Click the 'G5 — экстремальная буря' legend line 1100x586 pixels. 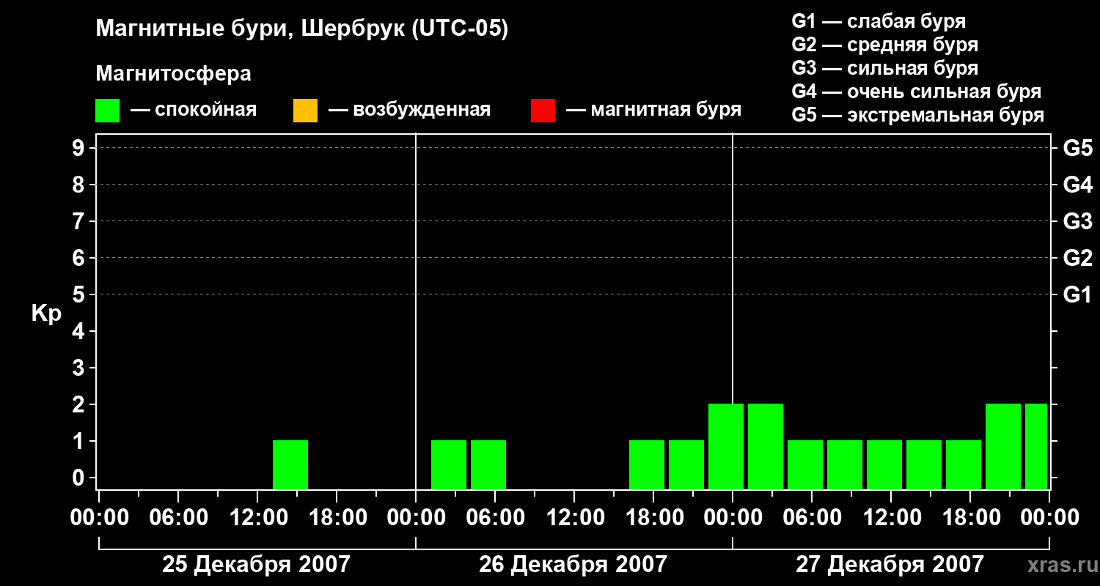(x=917, y=115)
